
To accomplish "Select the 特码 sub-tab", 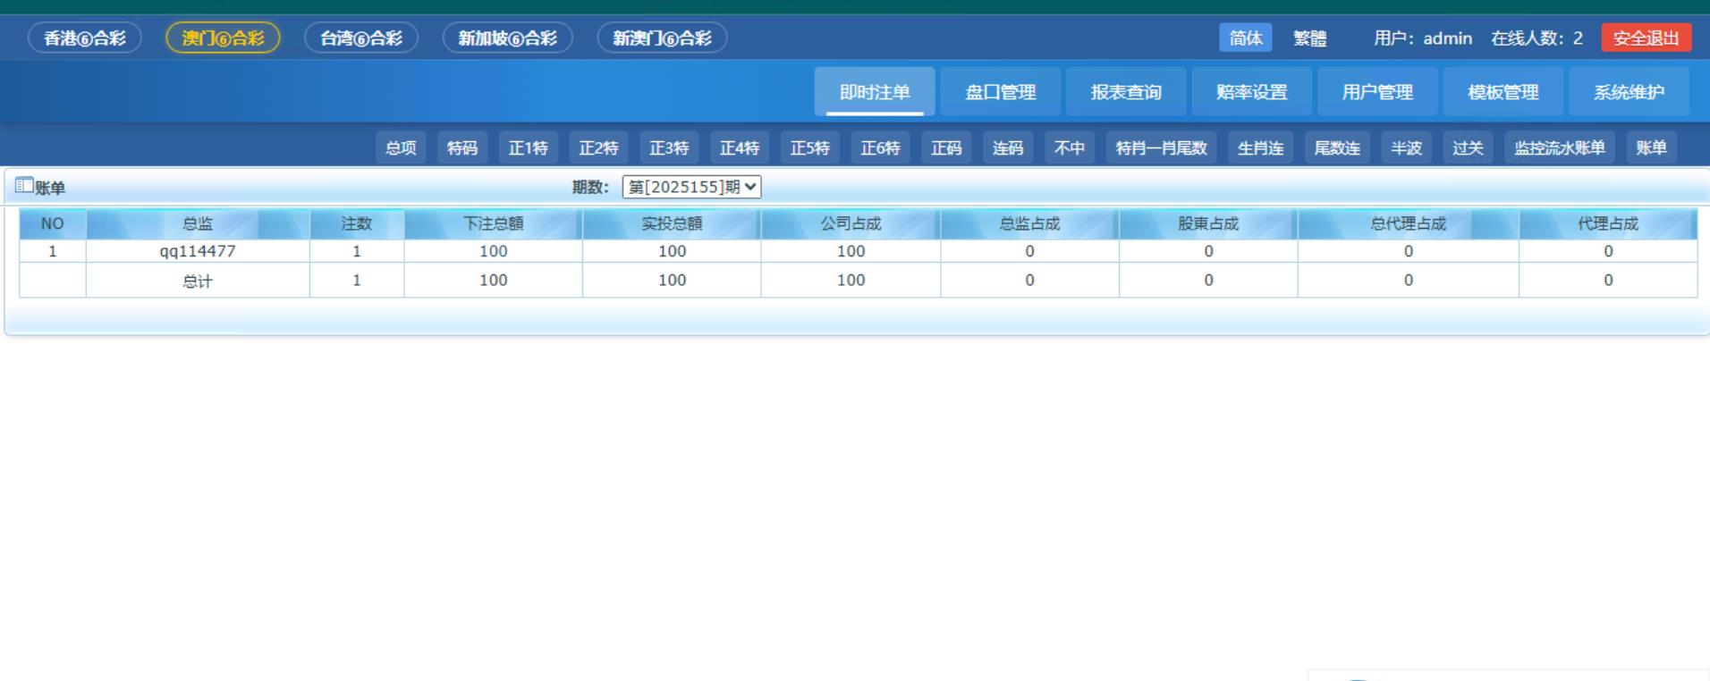I will [x=462, y=148].
